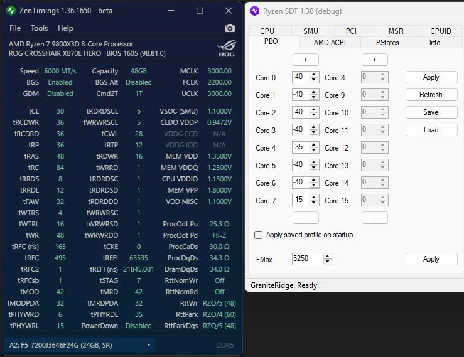This screenshot has height=357, width=464.
Task: Click the Speed value 6000 MT/s
Action: pyautogui.click(x=60, y=71)
